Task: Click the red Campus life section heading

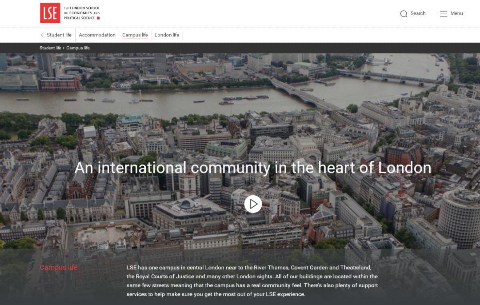Action: (59, 267)
